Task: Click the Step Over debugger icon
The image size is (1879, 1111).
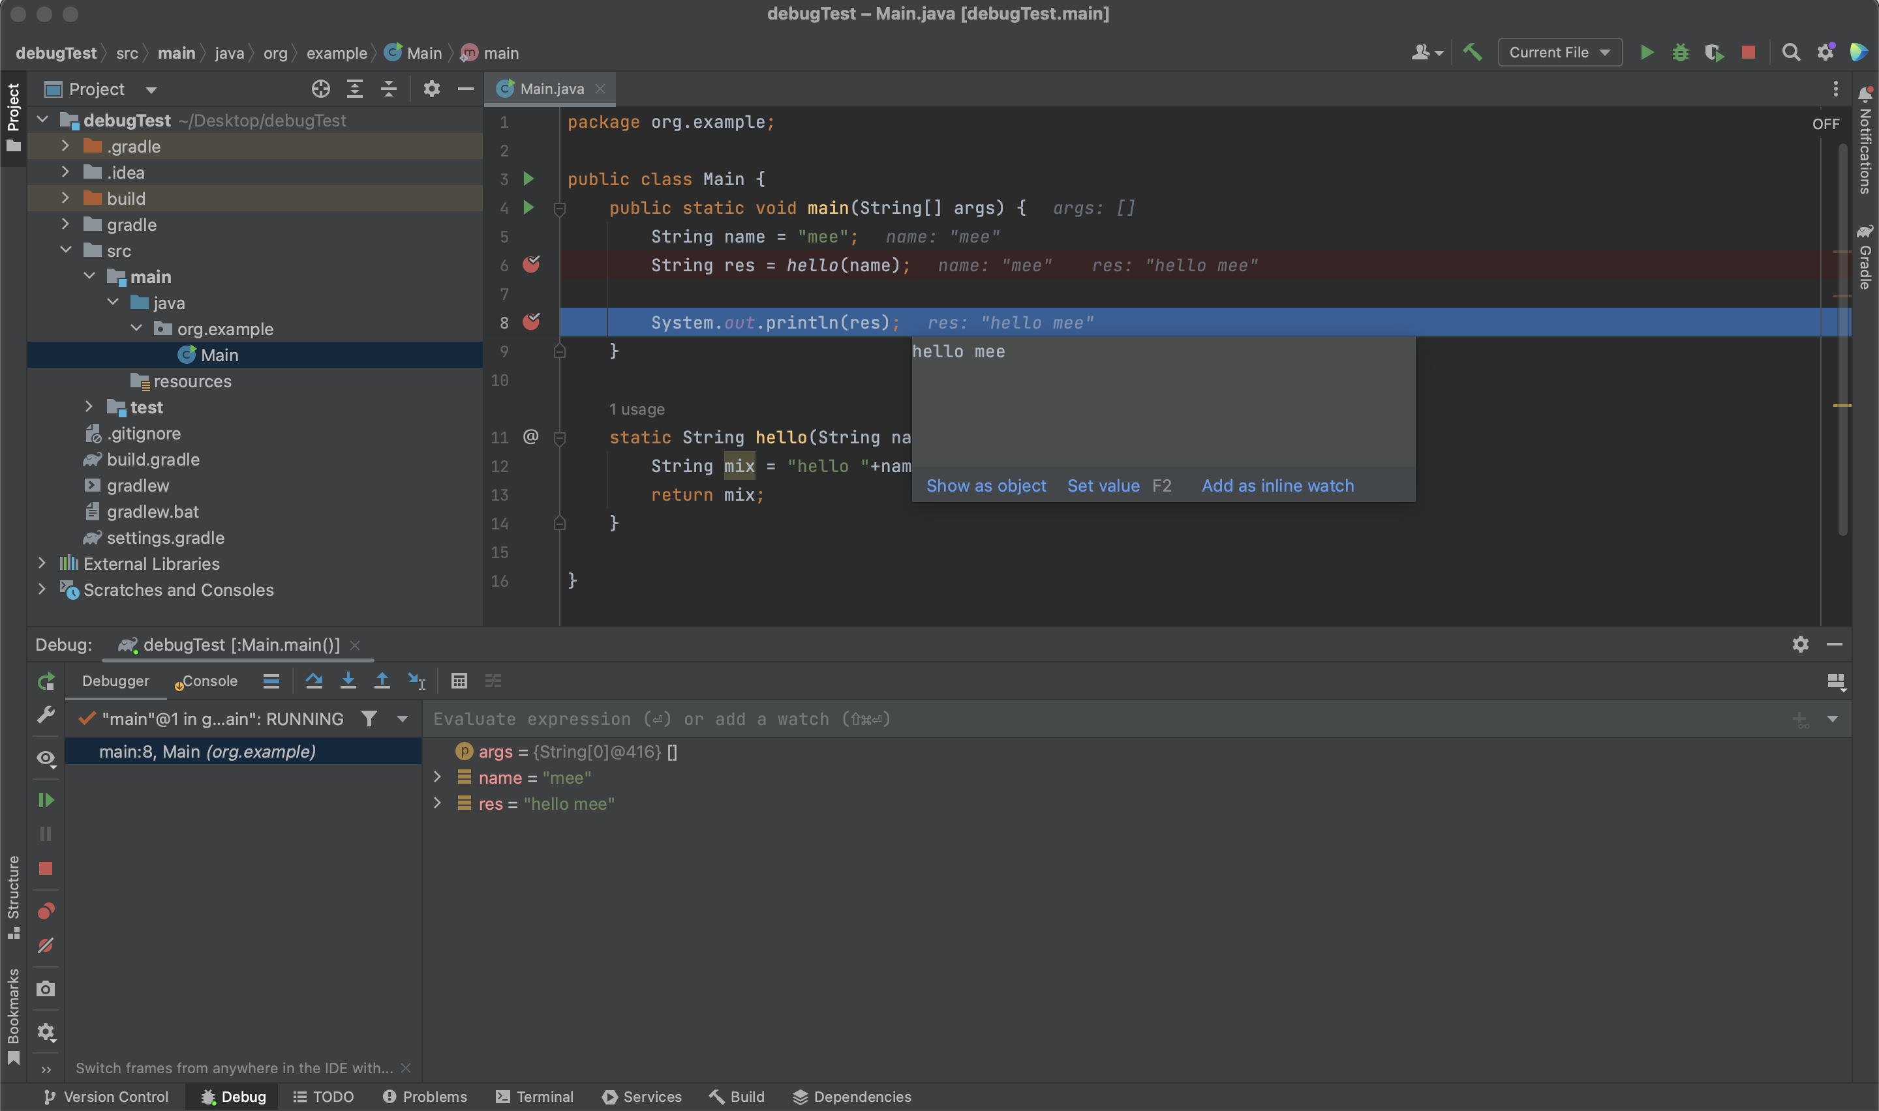Action: [x=314, y=681]
